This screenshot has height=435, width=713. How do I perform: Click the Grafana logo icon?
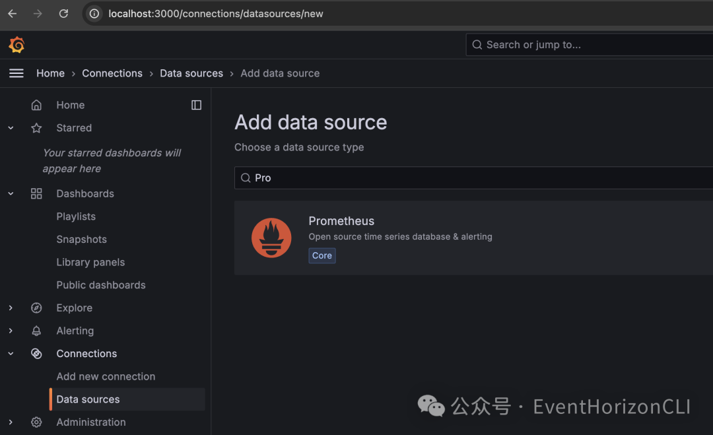coord(17,45)
